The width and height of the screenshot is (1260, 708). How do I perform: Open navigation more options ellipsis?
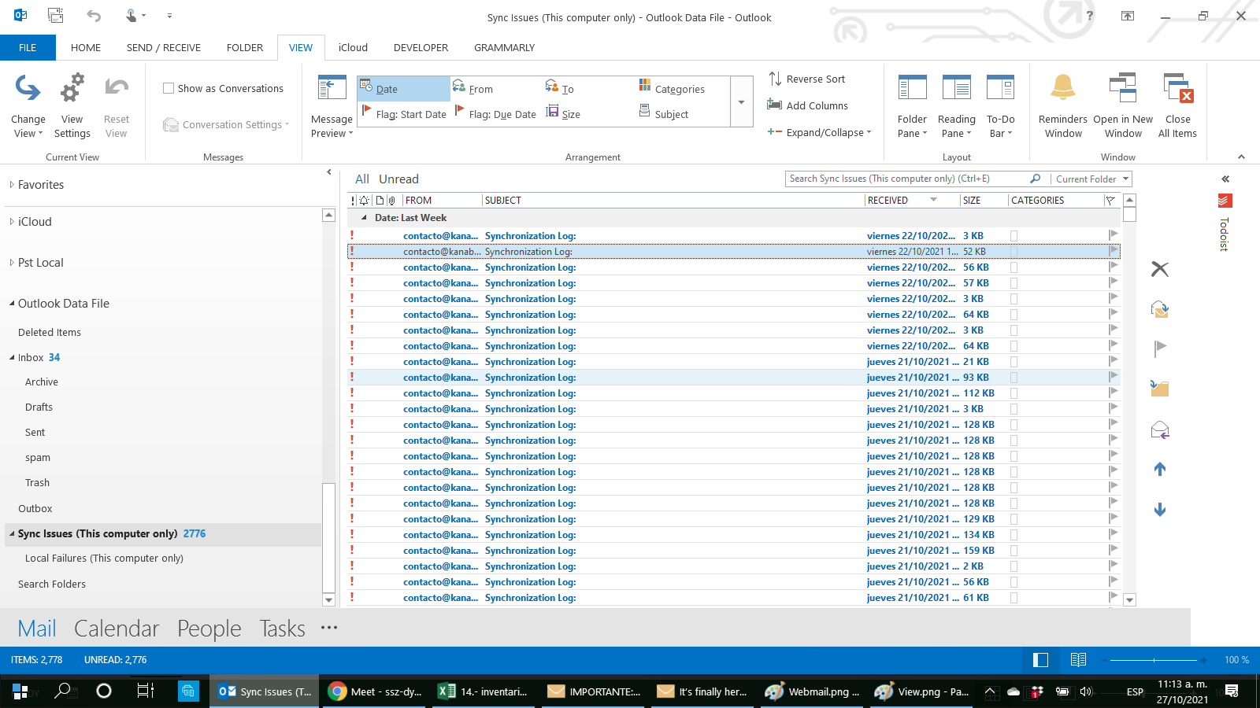click(x=329, y=628)
